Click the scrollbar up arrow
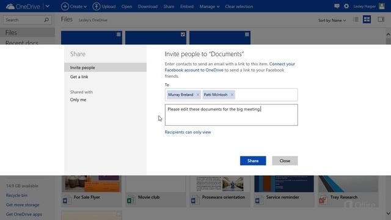 (389, 34)
